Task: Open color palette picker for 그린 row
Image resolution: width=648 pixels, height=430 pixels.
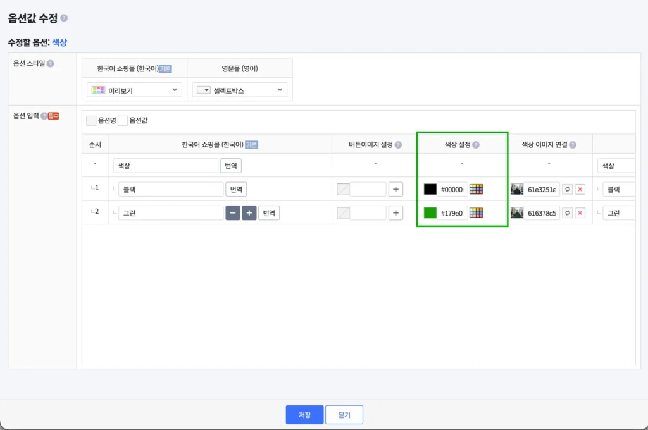Action: click(x=476, y=213)
